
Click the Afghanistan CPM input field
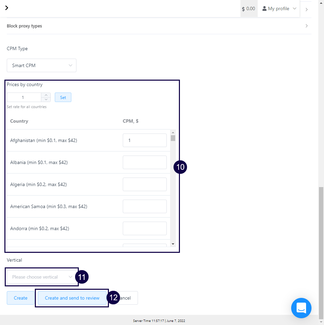144,140
